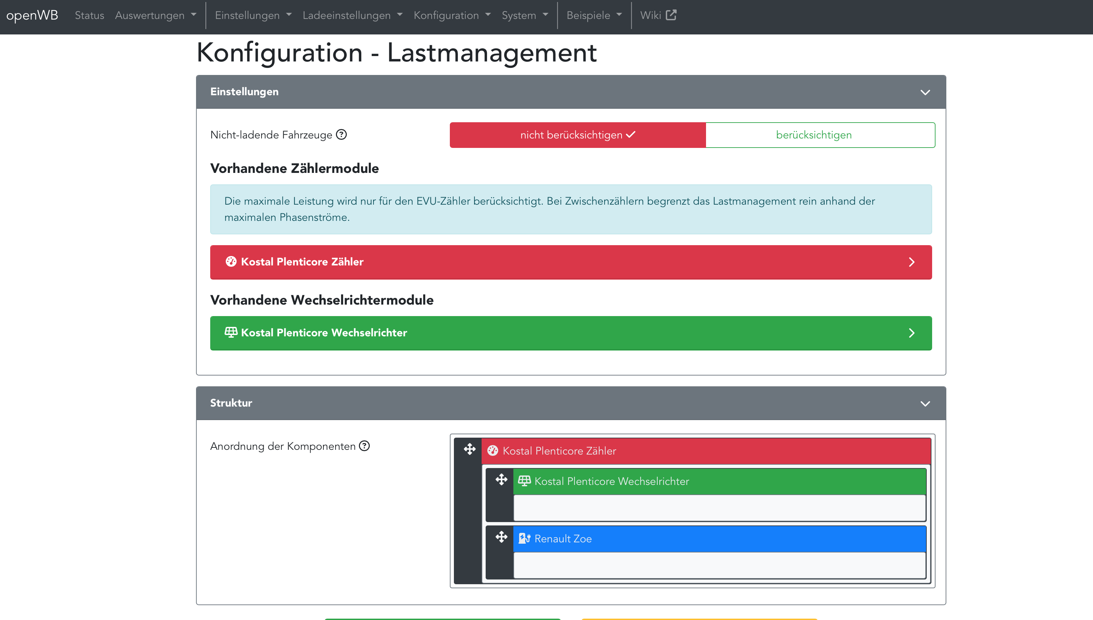Viewport: 1093px width, 620px height.
Task: Click help icon next to Nicht-ladende Fahrzeuge
Action: pos(341,134)
